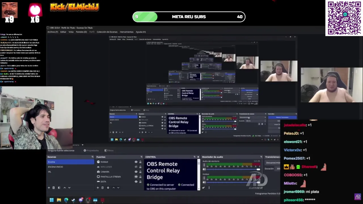This screenshot has width=363, height=204.
Task: Click the Duración value field
Action: (278, 169)
